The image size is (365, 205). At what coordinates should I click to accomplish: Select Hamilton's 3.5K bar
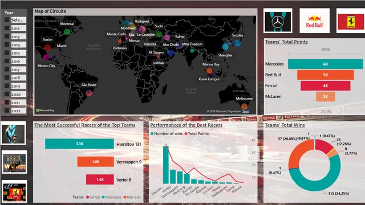pyautogui.click(x=79, y=144)
